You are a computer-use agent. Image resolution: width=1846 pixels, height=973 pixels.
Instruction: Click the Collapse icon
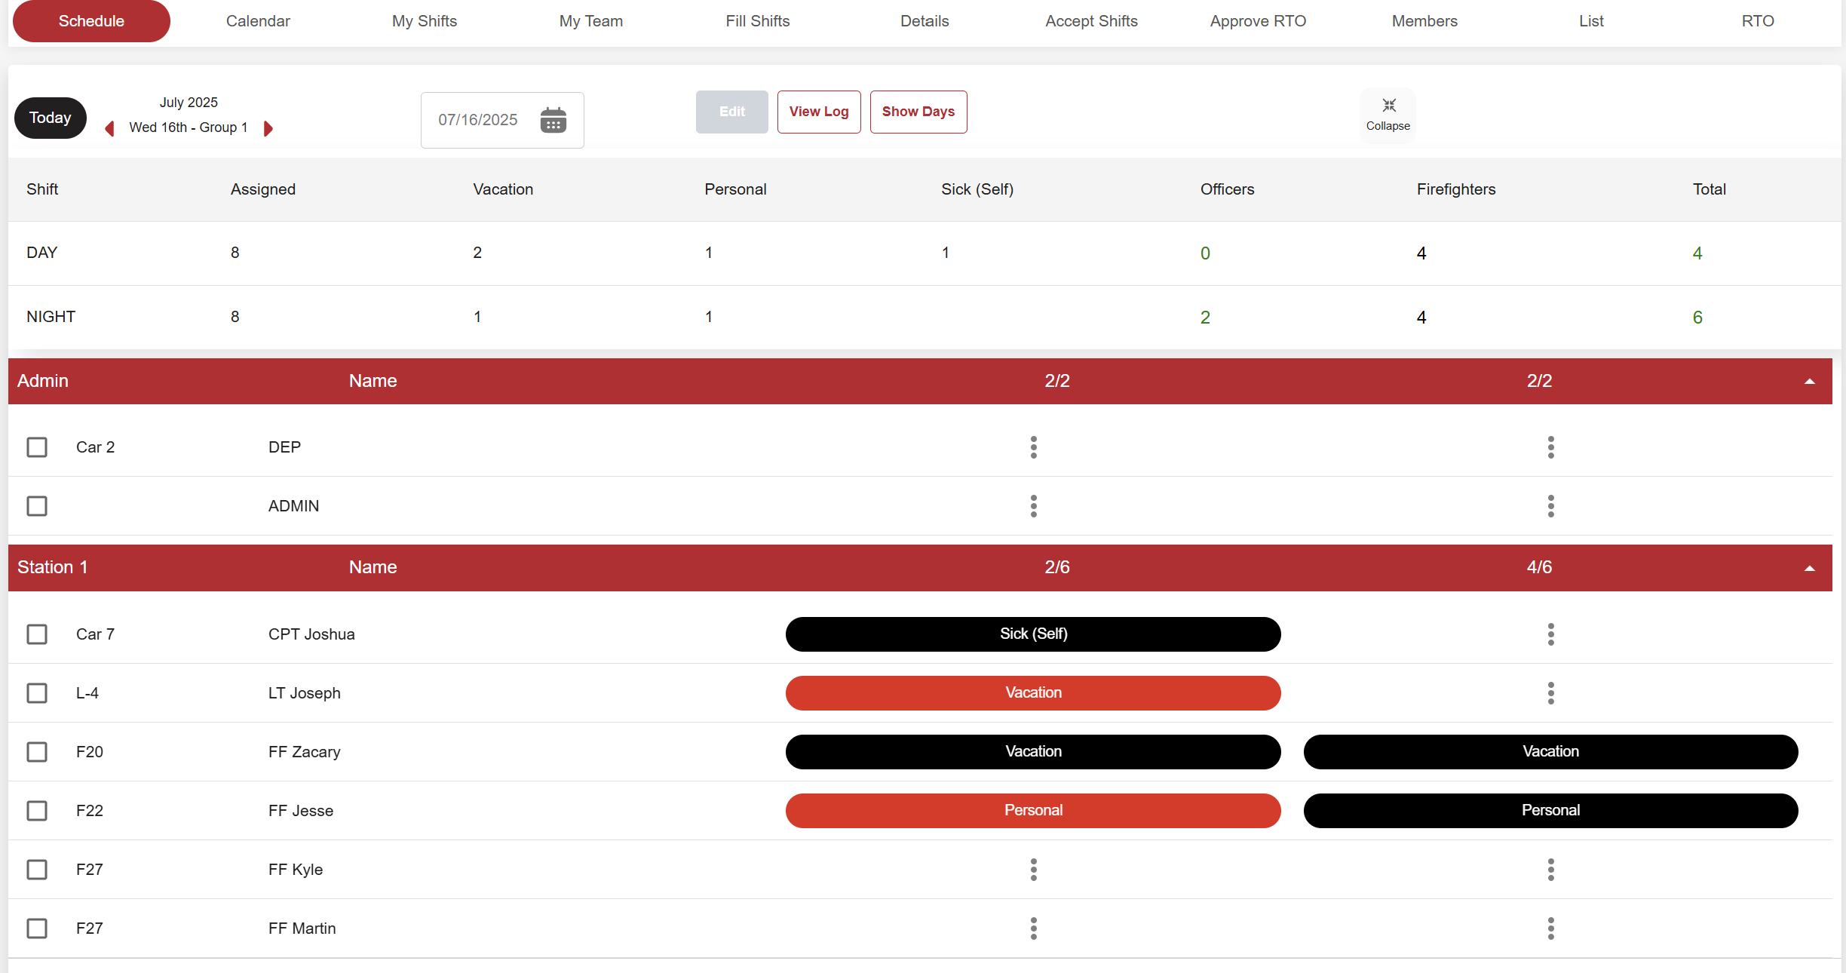click(x=1388, y=106)
